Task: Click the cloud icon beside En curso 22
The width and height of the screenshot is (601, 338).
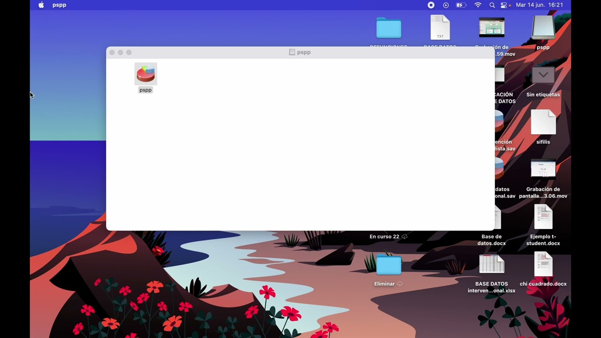Action: [405, 237]
